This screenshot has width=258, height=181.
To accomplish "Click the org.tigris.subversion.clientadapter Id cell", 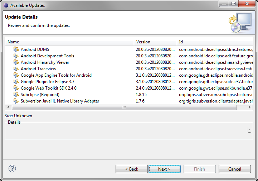I will (x=216, y=101).
